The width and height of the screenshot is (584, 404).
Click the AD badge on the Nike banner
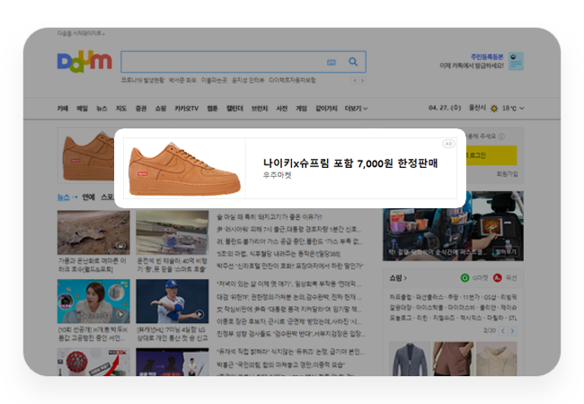pyautogui.click(x=449, y=144)
